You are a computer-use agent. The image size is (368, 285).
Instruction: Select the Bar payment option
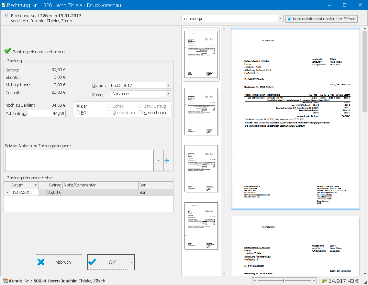pyautogui.click(x=82, y=106)
